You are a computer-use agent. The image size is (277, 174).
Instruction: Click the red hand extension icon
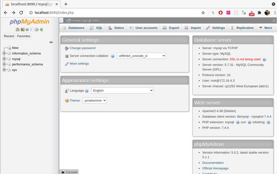220,13
